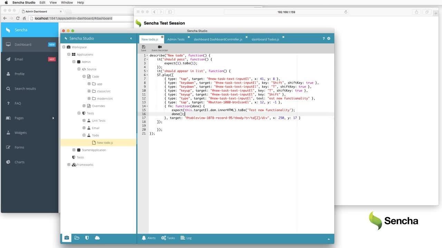Screen dimensions: 442x248
Task: Open the Apple menu
Action: click(x=6, y=2)
